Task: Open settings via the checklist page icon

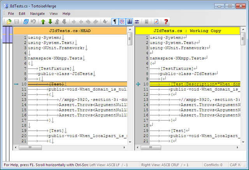Action: tap(156, 22)
